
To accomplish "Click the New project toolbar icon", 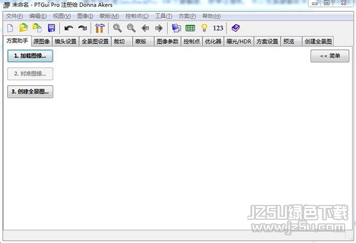I will click(x=10, y=28).
